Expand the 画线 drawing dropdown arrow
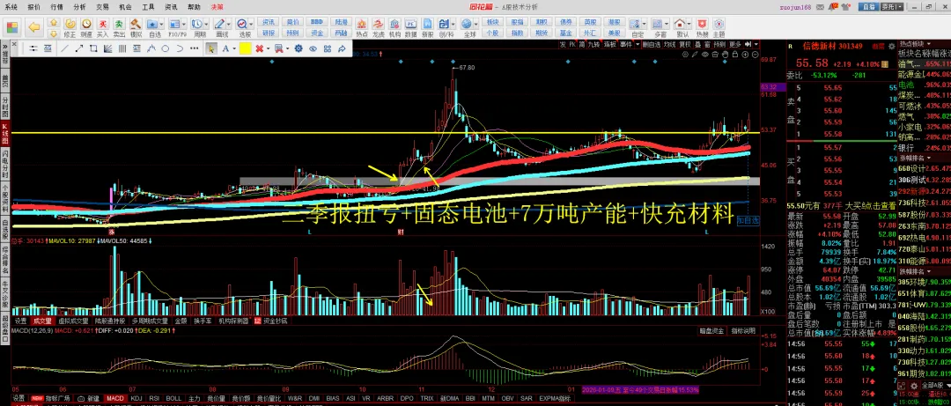 point(229,24)
